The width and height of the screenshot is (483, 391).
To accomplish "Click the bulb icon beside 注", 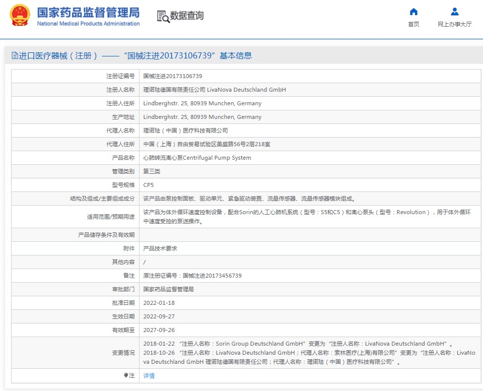I will 126,375.
